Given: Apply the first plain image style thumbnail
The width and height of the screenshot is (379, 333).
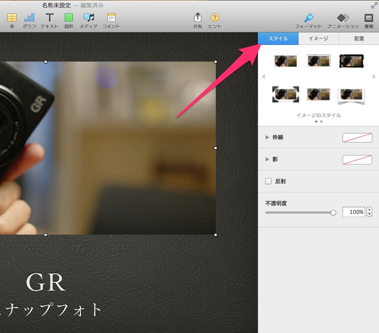Looking at the screenshot, I should coord(285,61).
